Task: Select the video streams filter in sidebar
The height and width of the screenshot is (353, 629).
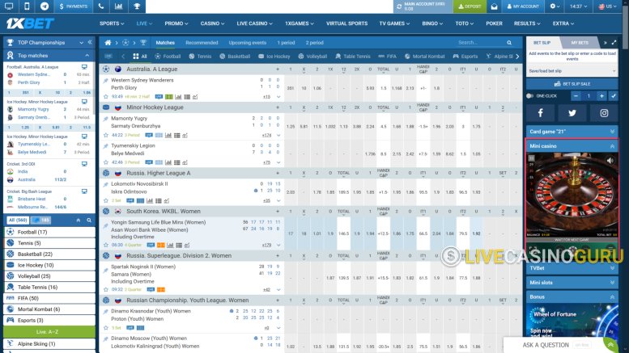Action: (x=41, y=221)
